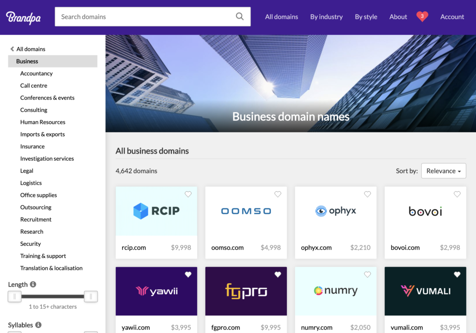Viewport: 476px width, 333px height.
Task: Click the ophyx.com domain name
Action: [x=316, y=248]
